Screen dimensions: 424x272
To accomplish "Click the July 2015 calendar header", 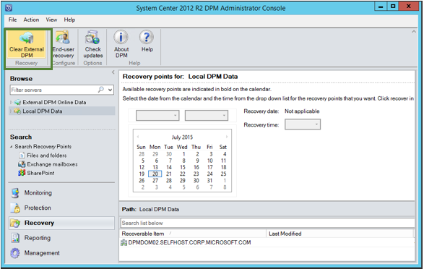I will click(x=182, y=137).
